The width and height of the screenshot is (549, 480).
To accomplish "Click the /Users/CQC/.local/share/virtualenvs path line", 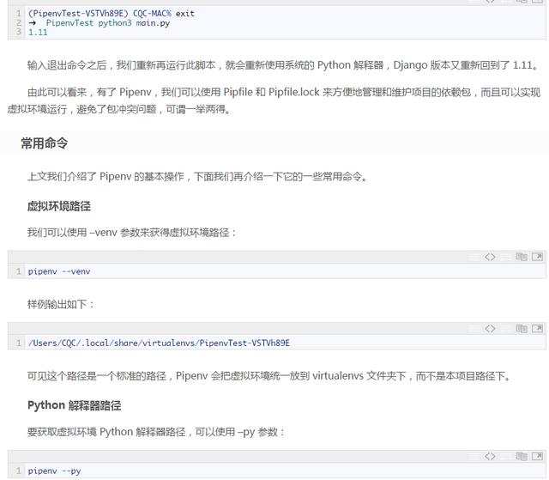I will 159,343.
